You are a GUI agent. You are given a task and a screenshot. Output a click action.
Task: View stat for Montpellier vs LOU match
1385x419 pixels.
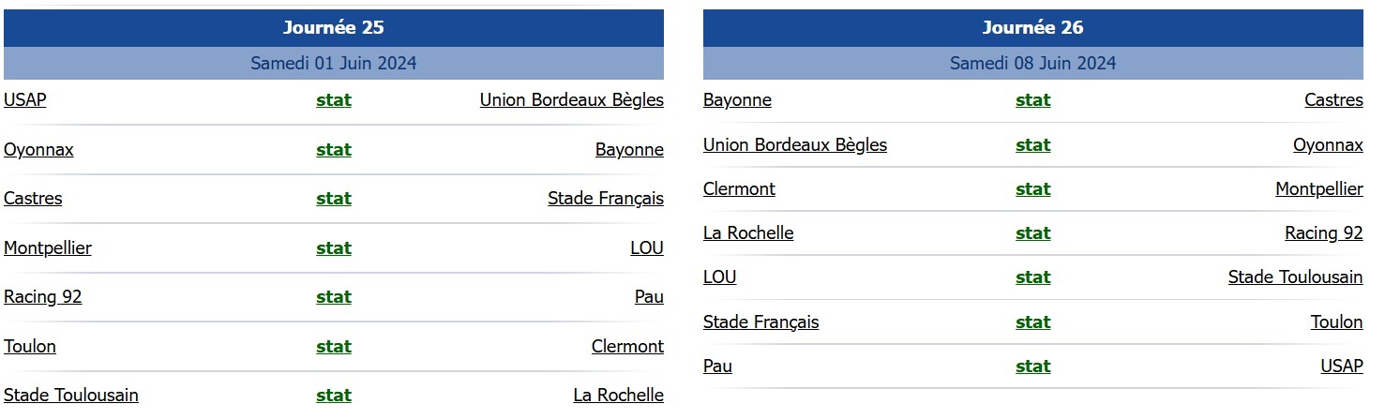pyautogui.click(x=334, y=248)
